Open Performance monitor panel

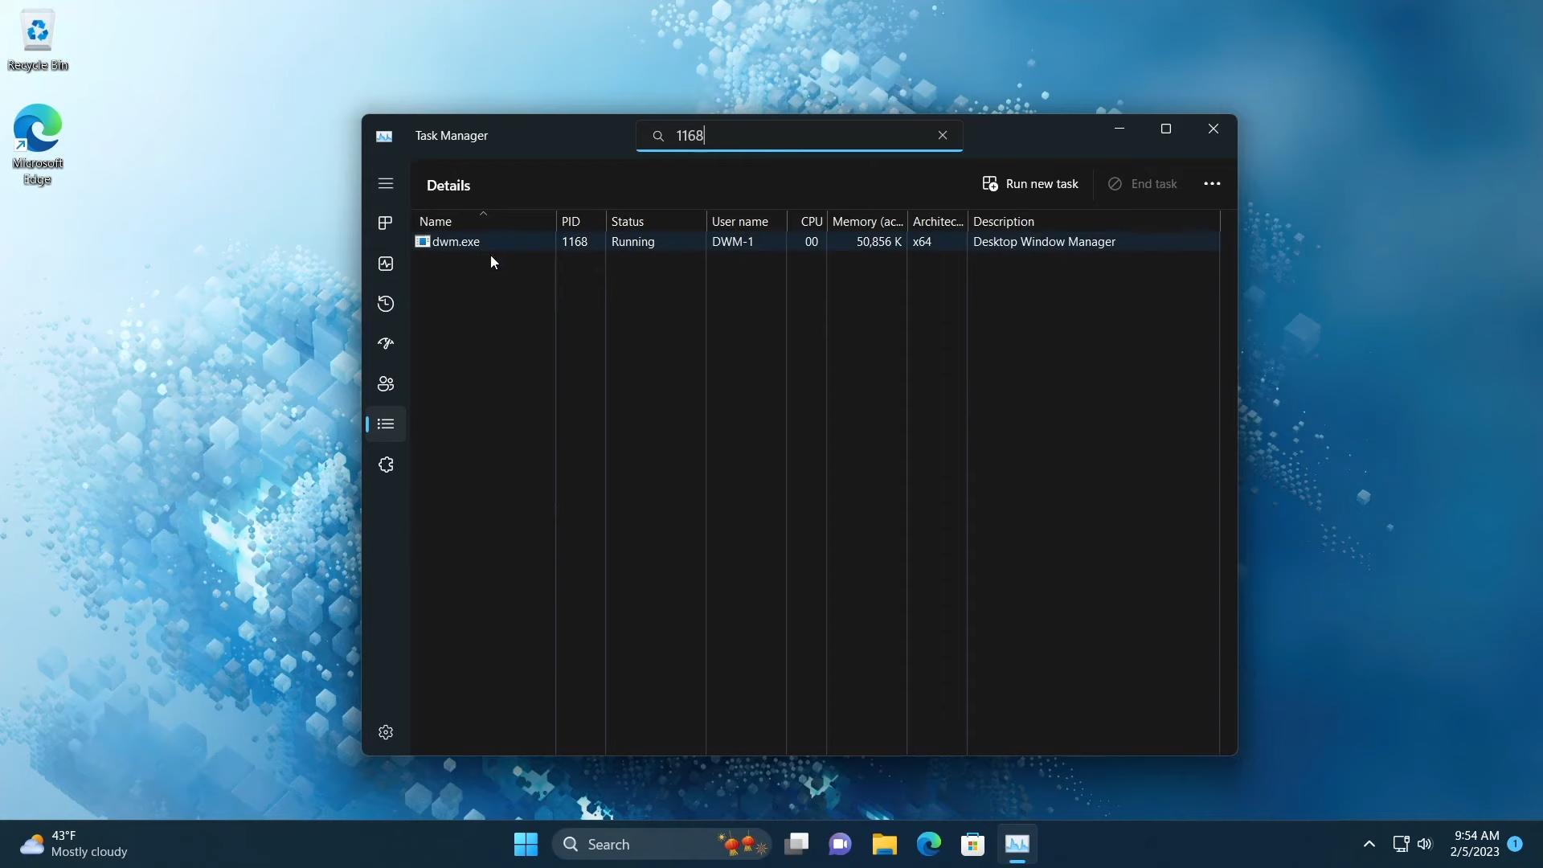pos(385,263)
